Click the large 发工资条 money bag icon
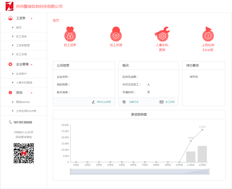This screenshot has width=232, height=189. [70, 34]
